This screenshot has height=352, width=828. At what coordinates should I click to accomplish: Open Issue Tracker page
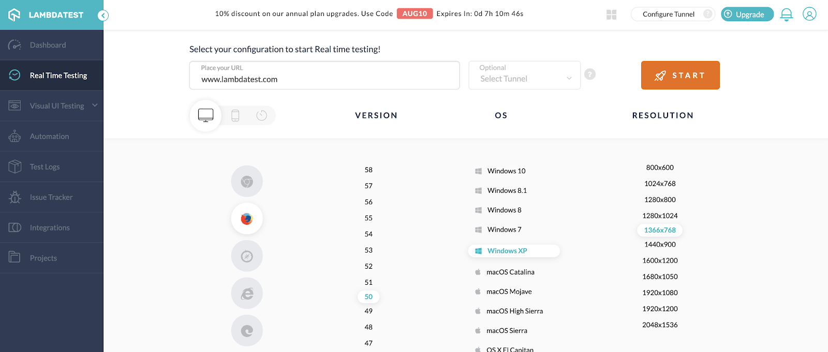coord(52,197)
